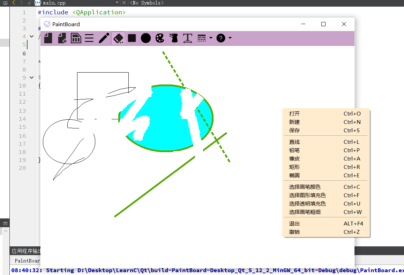Open a file with the open icon
Image resolution: width=404 pixels, height=275 pixels.
point(48,38)
